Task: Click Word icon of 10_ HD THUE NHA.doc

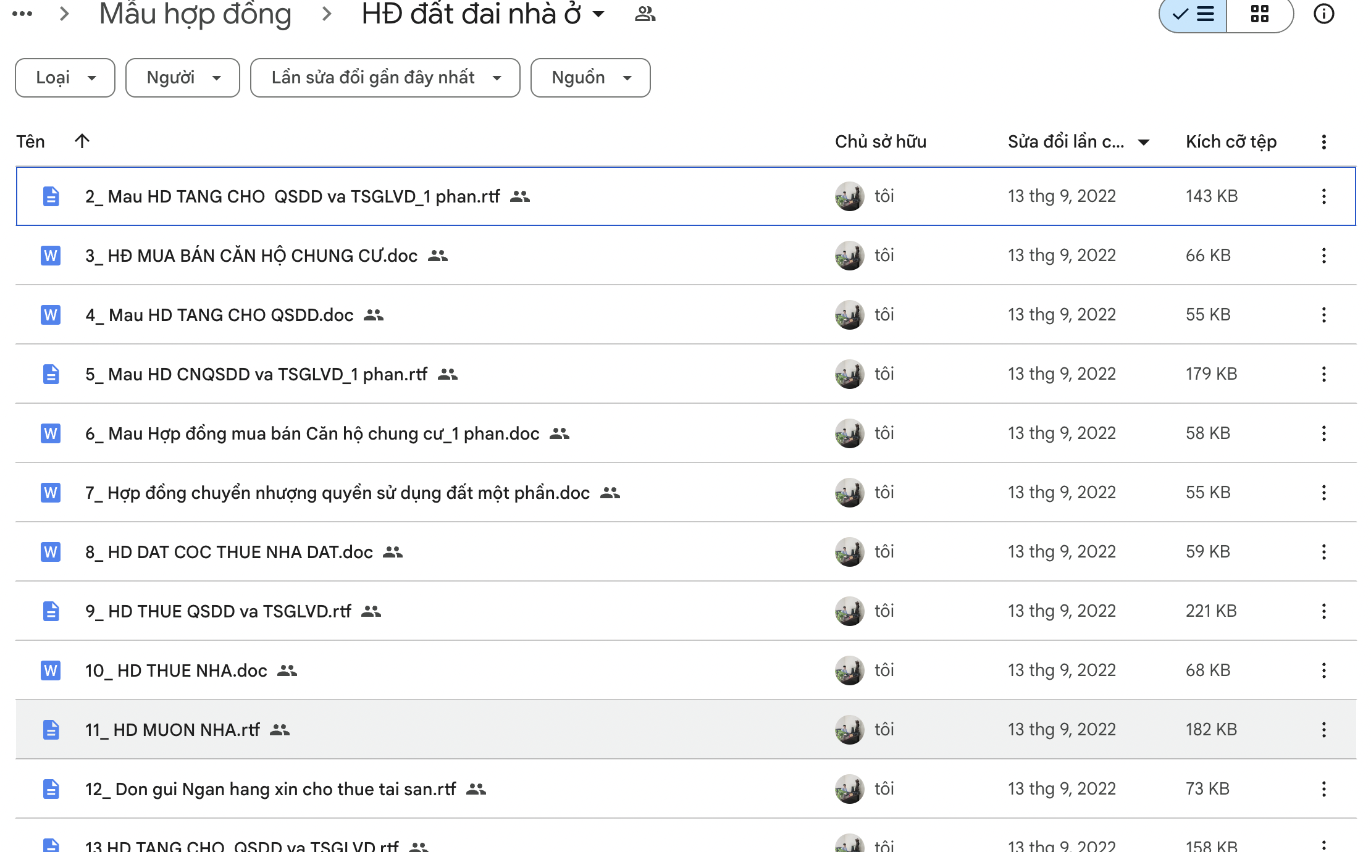Action: 51,670
